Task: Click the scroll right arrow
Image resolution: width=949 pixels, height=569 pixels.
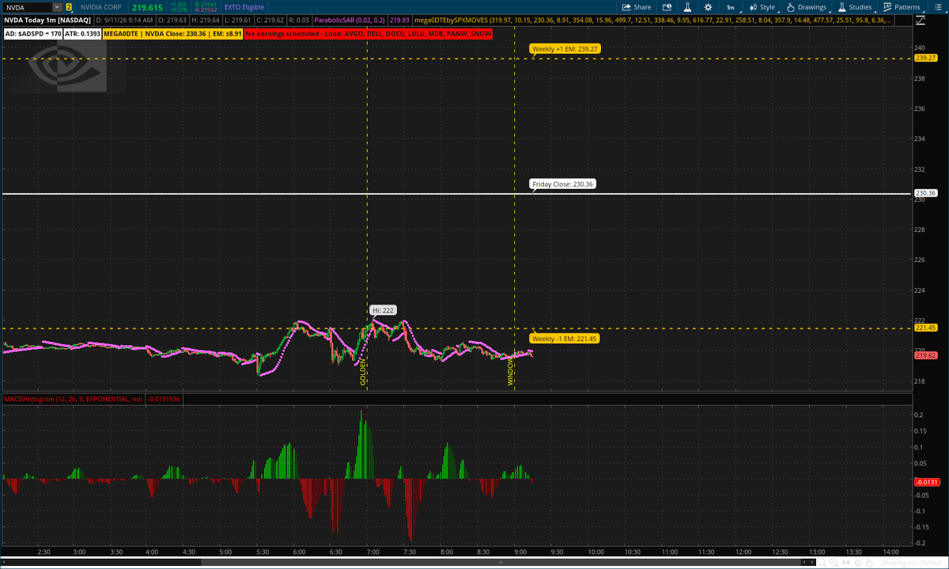Action: [x=812, y=562]
